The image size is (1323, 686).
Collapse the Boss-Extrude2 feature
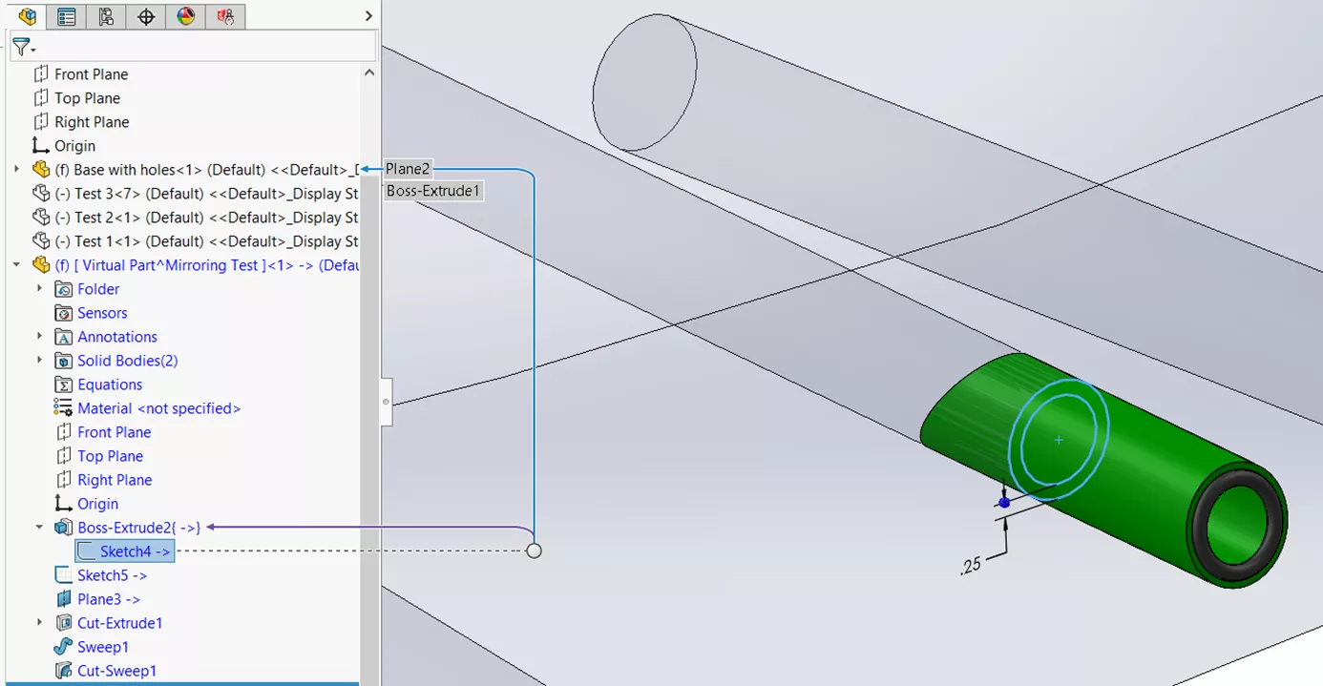tap(38, 528)
